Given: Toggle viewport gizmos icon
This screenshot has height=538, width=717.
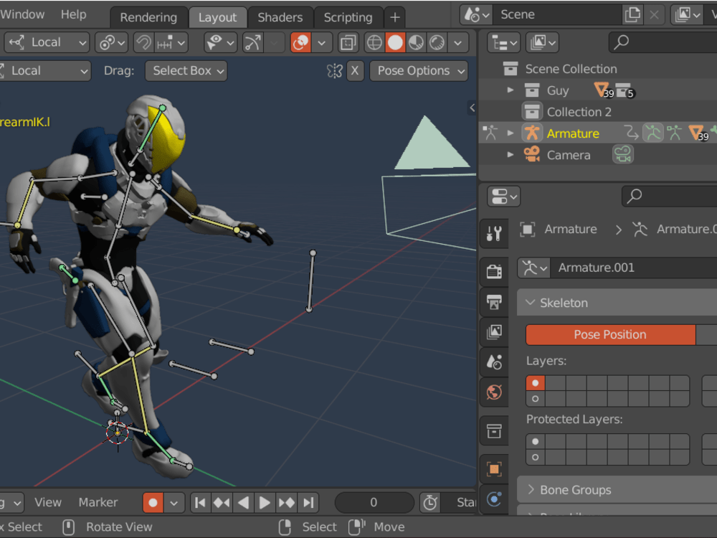Looking at the screenshot, I should pyautogui.click(x=253, y=42).
